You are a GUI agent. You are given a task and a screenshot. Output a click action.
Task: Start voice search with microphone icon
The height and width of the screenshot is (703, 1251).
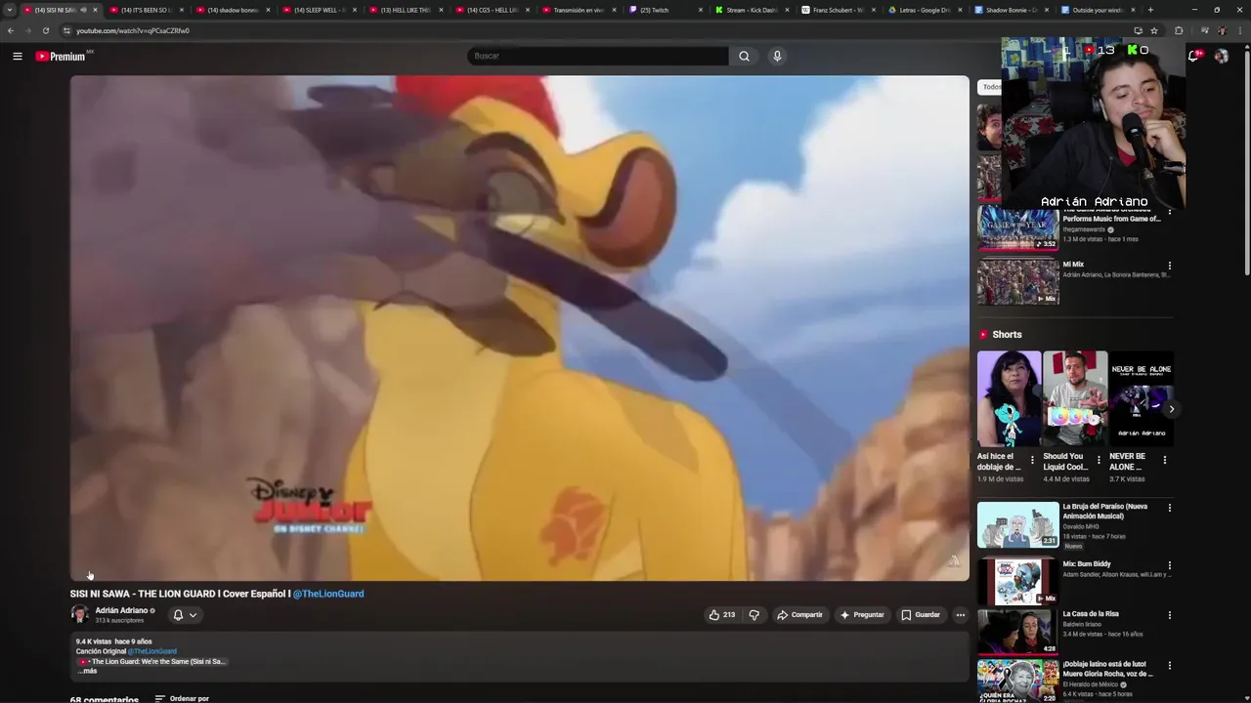777,56
